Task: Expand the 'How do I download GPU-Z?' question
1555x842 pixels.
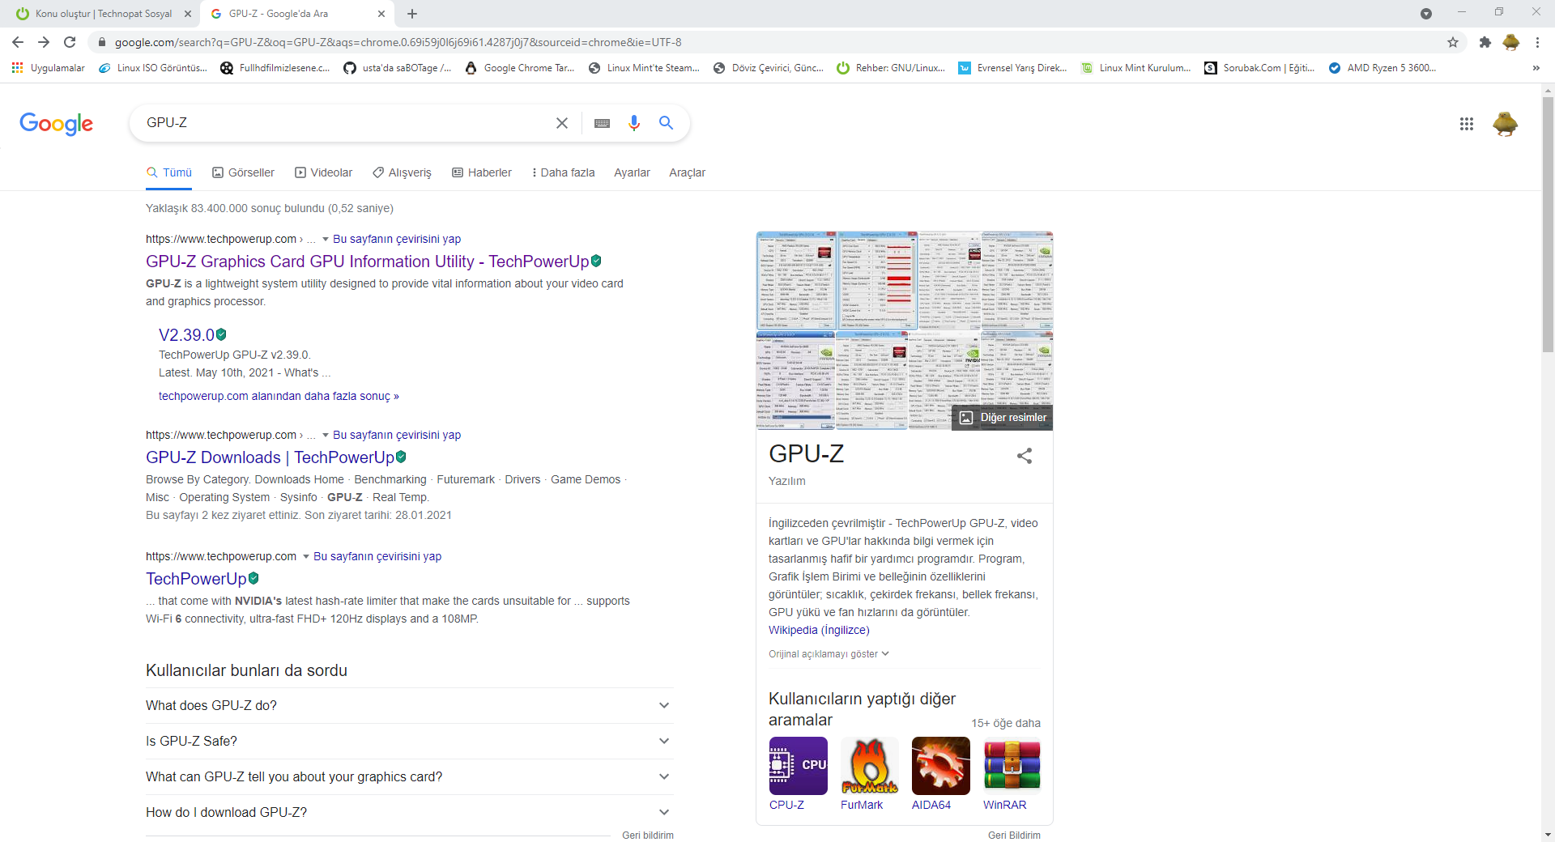Action: pos(410,812)
